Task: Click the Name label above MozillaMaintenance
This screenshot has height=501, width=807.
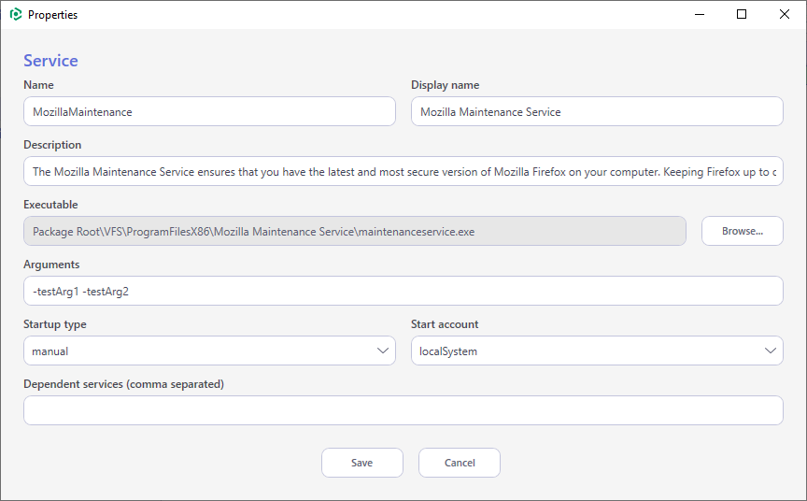Action: [38, 85]
